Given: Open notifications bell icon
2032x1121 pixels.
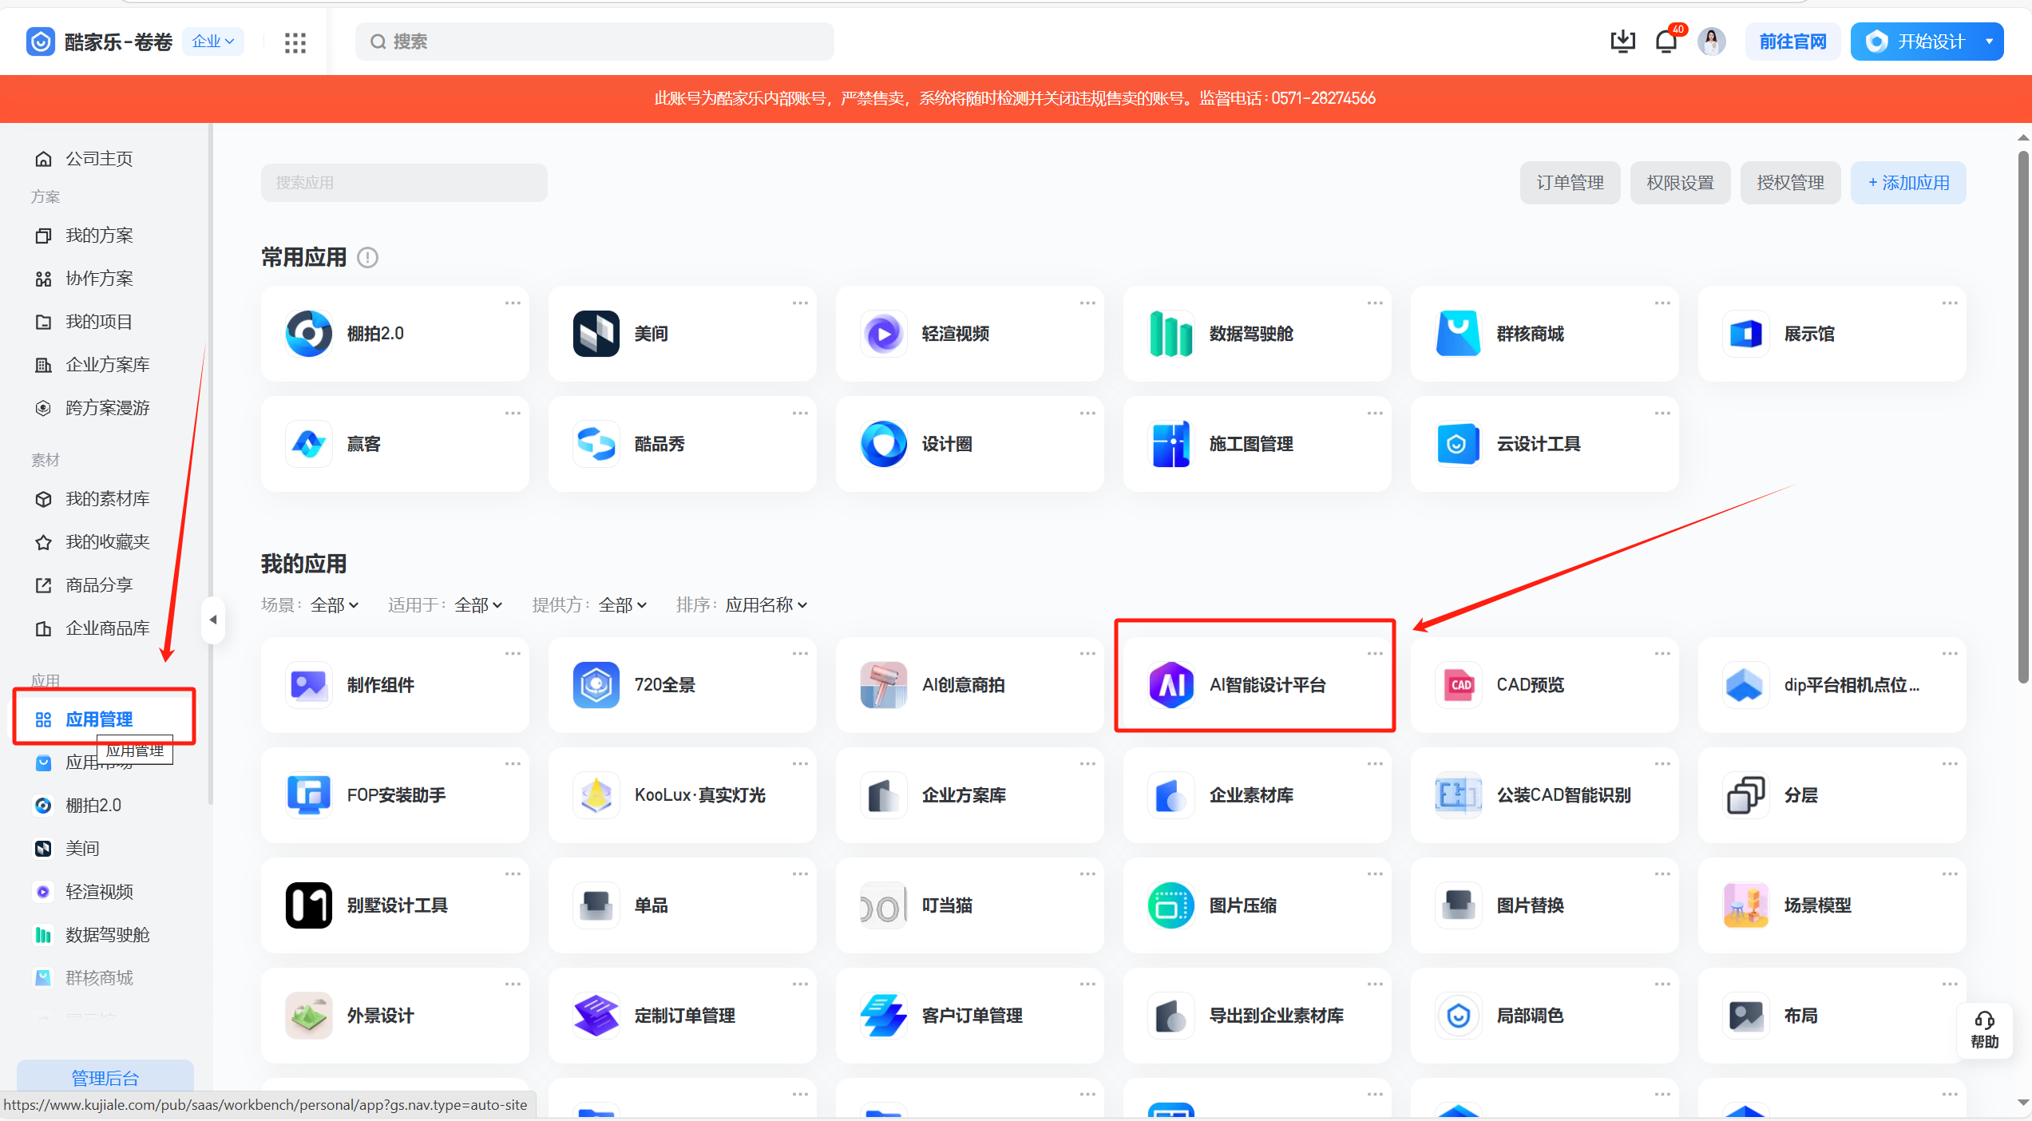Looking at the screenshot, I should pyautogui.click(x=1666, y=41).
